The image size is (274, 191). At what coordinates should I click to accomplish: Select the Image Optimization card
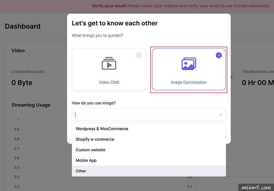189,69
